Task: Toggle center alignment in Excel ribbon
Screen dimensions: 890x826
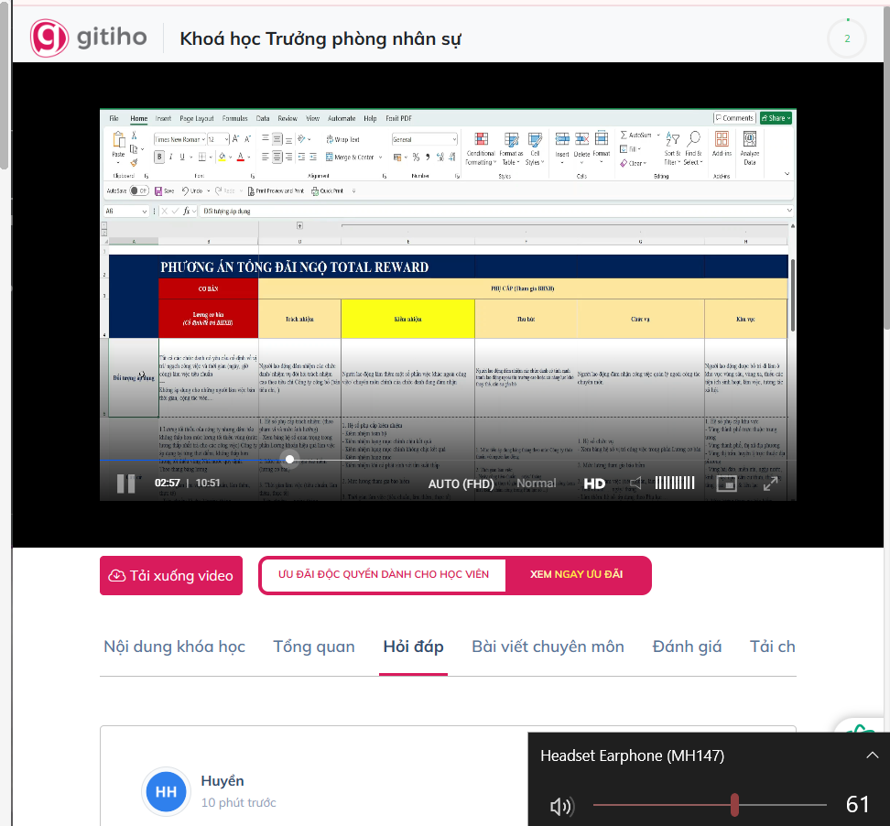Action: (x=277, y=157)
